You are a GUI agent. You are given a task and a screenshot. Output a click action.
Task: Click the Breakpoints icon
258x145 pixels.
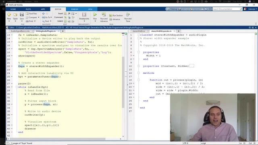tap(84, 15)
